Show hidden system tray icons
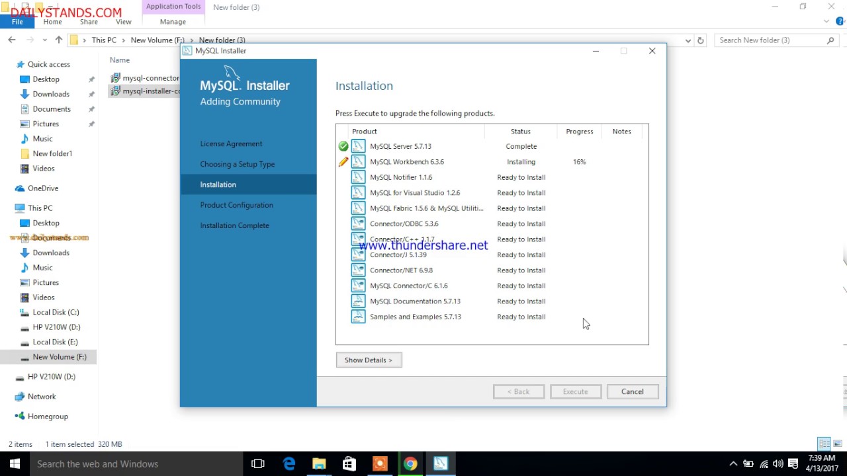This screenshot has height=476, width=847. pyautogui.click(x=733, y=464)
